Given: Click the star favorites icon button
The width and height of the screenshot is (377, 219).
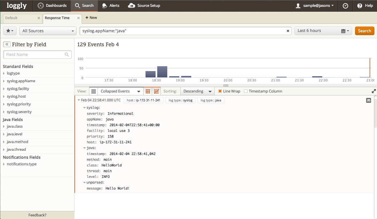Looking at the screenshot, I should click(x=10, y=31).
